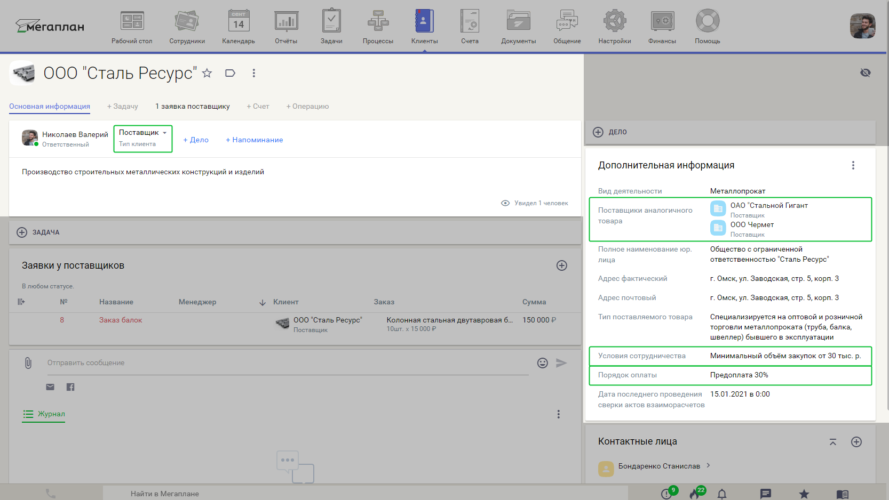Open responsible Николаев Валерий profile
The width and height of the screenshot is (889, 500).
pyautogui.click(x=75, y=134)
